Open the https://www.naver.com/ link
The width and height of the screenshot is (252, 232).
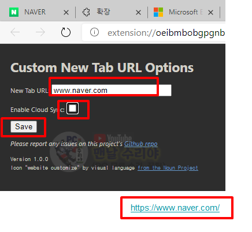tap(175, 208)
